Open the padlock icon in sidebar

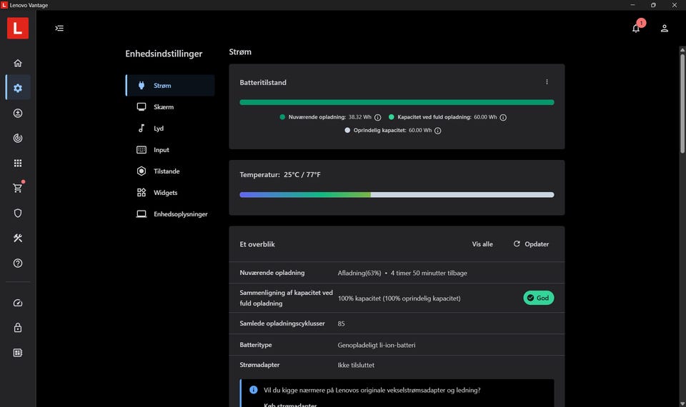click(18, 328)
